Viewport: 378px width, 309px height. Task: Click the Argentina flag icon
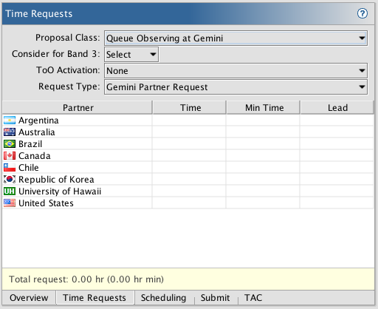click(x=10, y=120)
